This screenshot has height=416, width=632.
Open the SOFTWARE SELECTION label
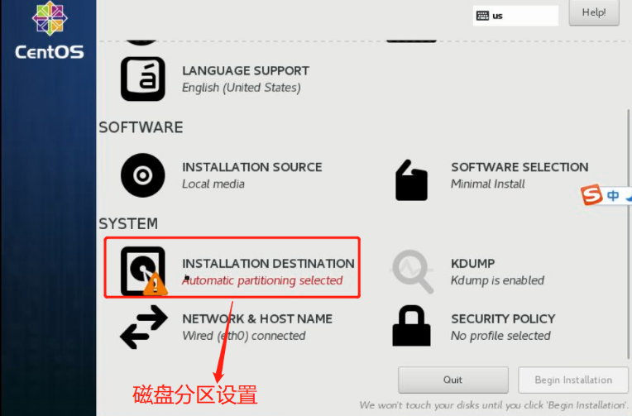coord(519,167)
